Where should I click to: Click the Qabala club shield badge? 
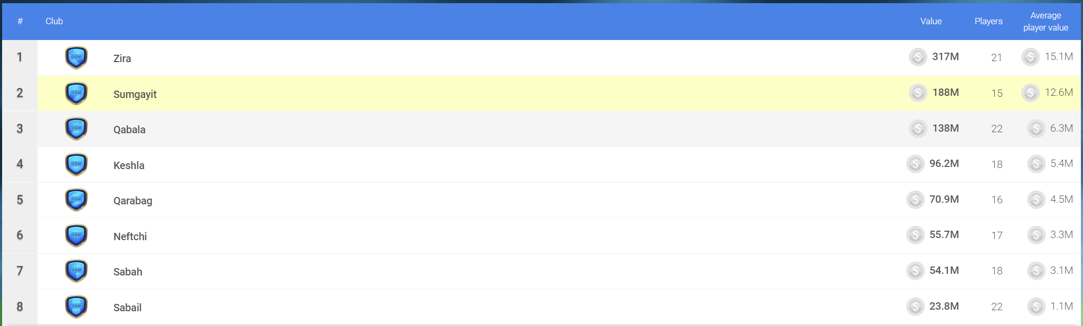(76, 129)
